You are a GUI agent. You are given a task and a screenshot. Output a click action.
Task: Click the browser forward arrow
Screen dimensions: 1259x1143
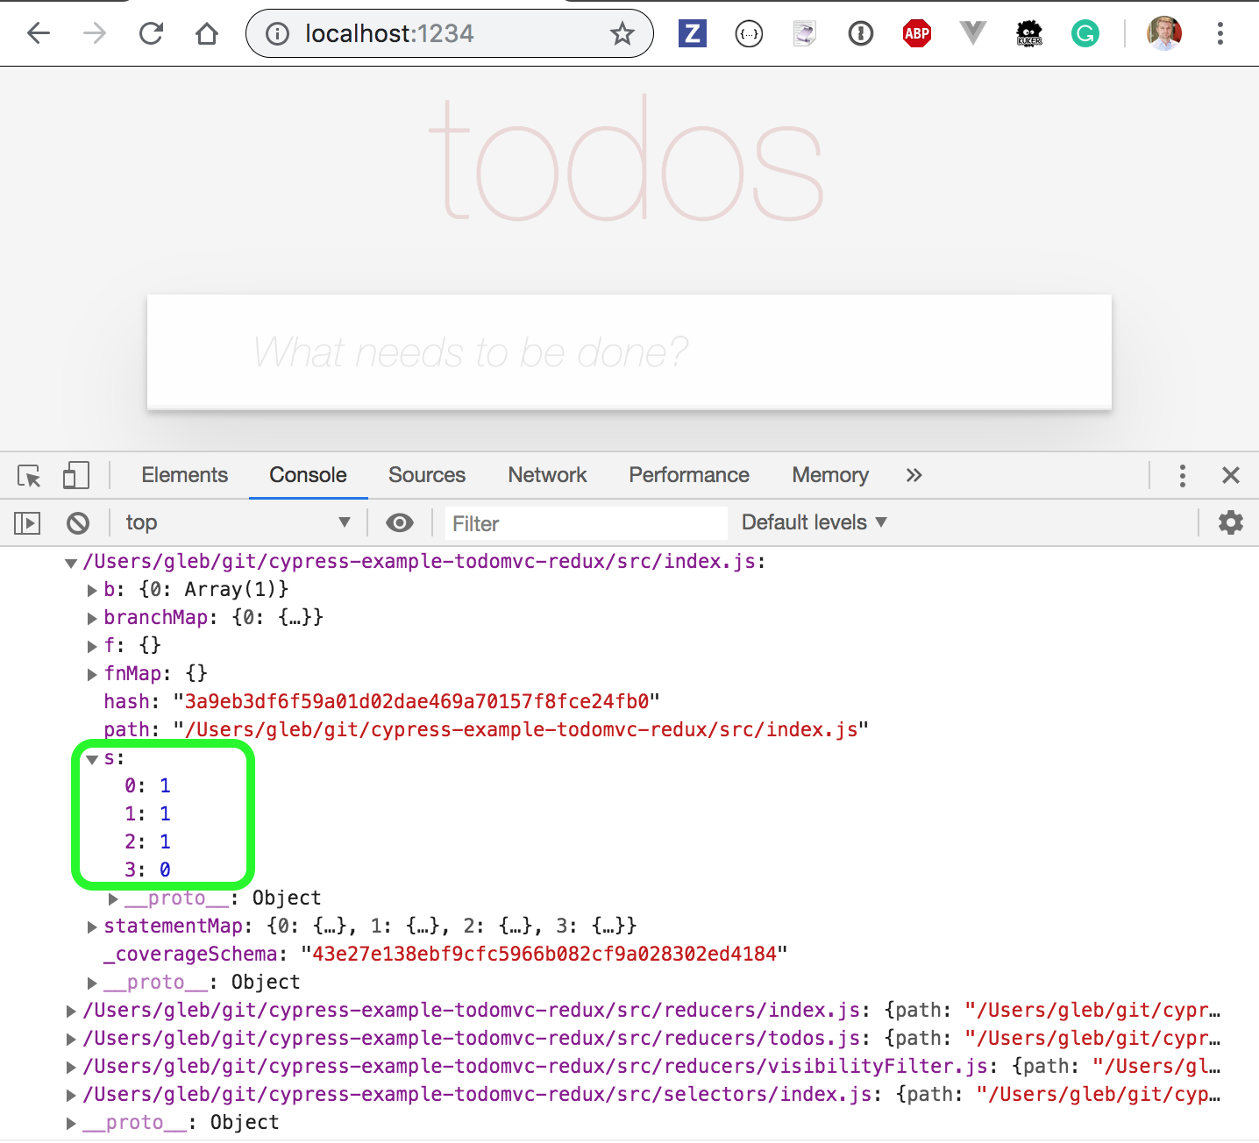coord(95,34)
